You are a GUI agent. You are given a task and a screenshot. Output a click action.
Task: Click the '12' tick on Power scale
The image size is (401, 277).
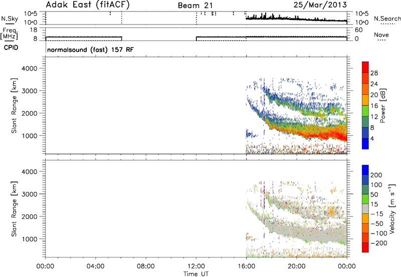tap(374, 117)
